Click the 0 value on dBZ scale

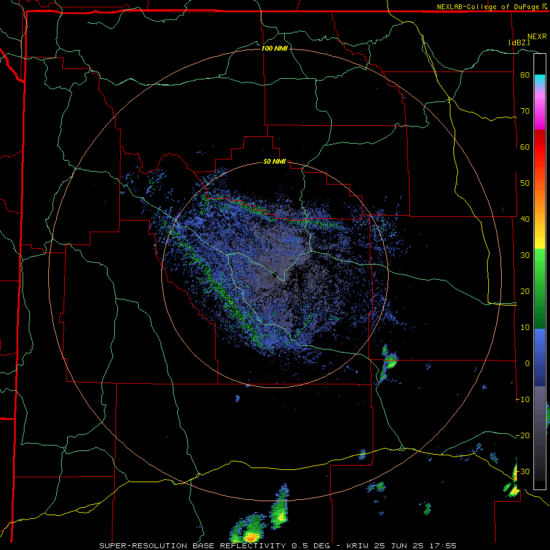coord(527,364)
